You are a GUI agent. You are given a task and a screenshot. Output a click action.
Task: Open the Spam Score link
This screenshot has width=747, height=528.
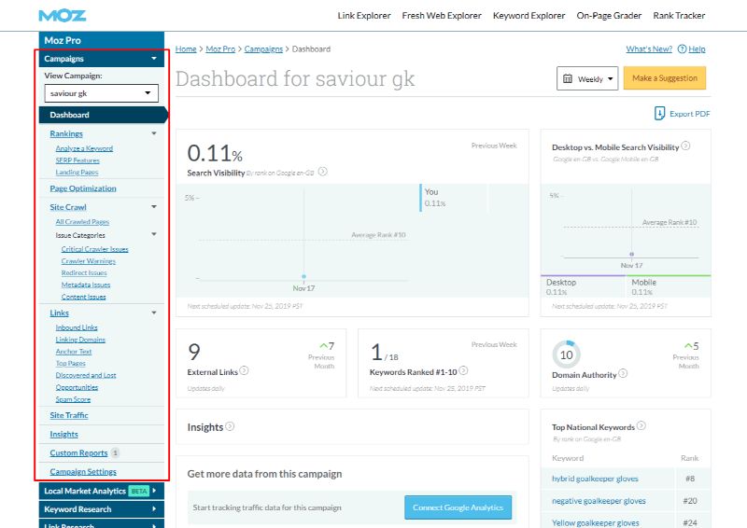73,399
